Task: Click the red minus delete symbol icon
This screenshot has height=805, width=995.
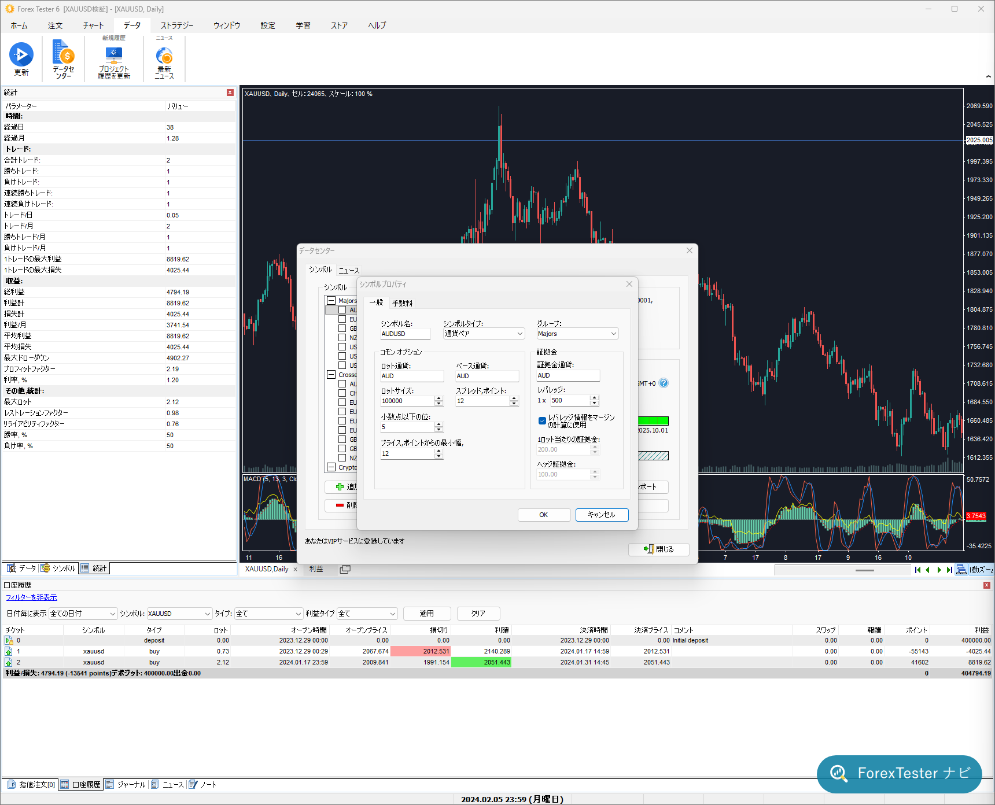Action: (340, 505)
